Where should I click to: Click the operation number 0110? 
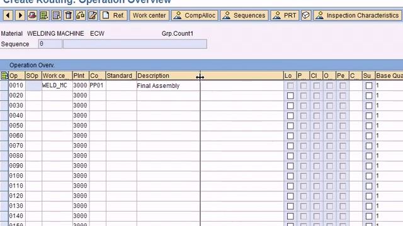[x=16, y=186]
